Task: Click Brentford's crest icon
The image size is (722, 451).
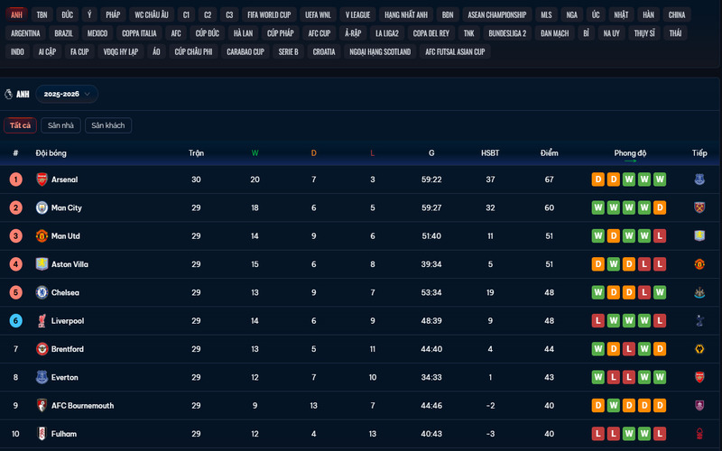Action: click(42, 349)
